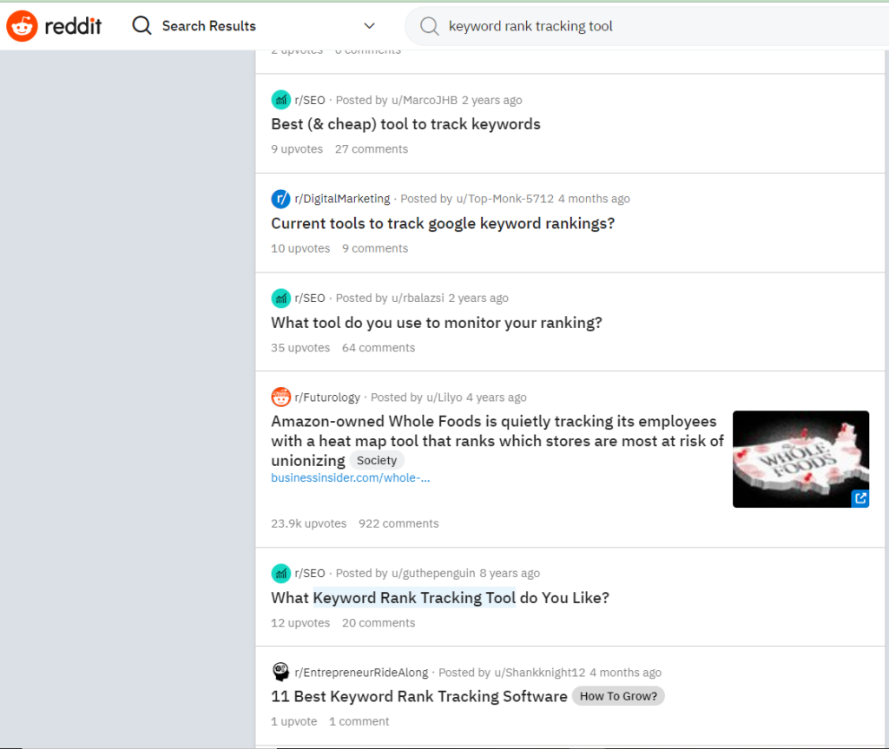Select the How To Grow? flair tag

point(618,696)
